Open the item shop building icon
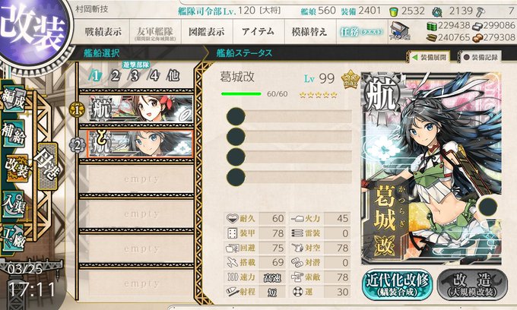 (x=400, y=30)
